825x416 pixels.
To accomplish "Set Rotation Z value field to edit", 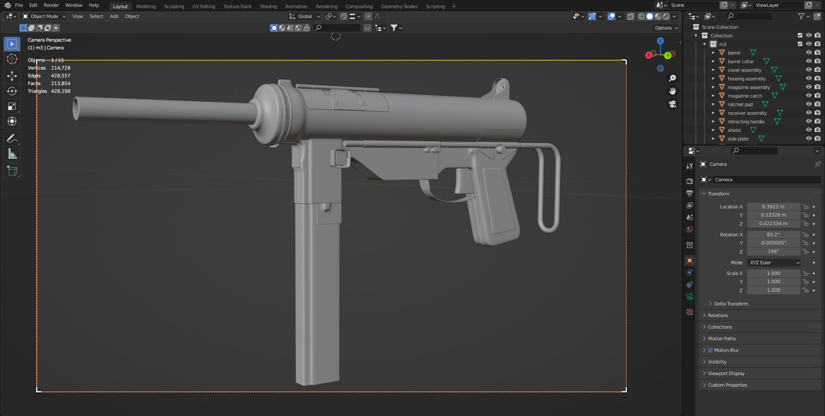I will tap(773, 252).
